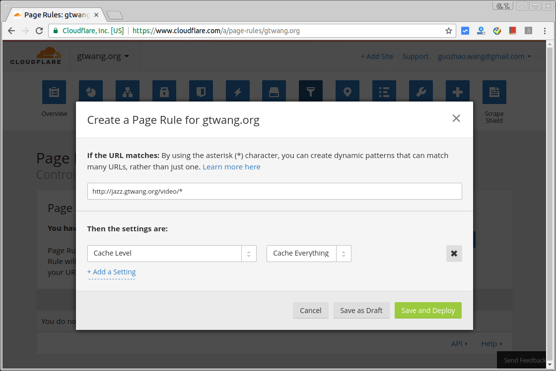Viewport: 556px width, 371px height.
Task: Open the Learn more here link
Action: [x=231, y=166]
